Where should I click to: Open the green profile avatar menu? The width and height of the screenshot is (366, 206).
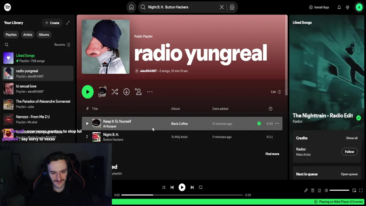coord(359,7)
